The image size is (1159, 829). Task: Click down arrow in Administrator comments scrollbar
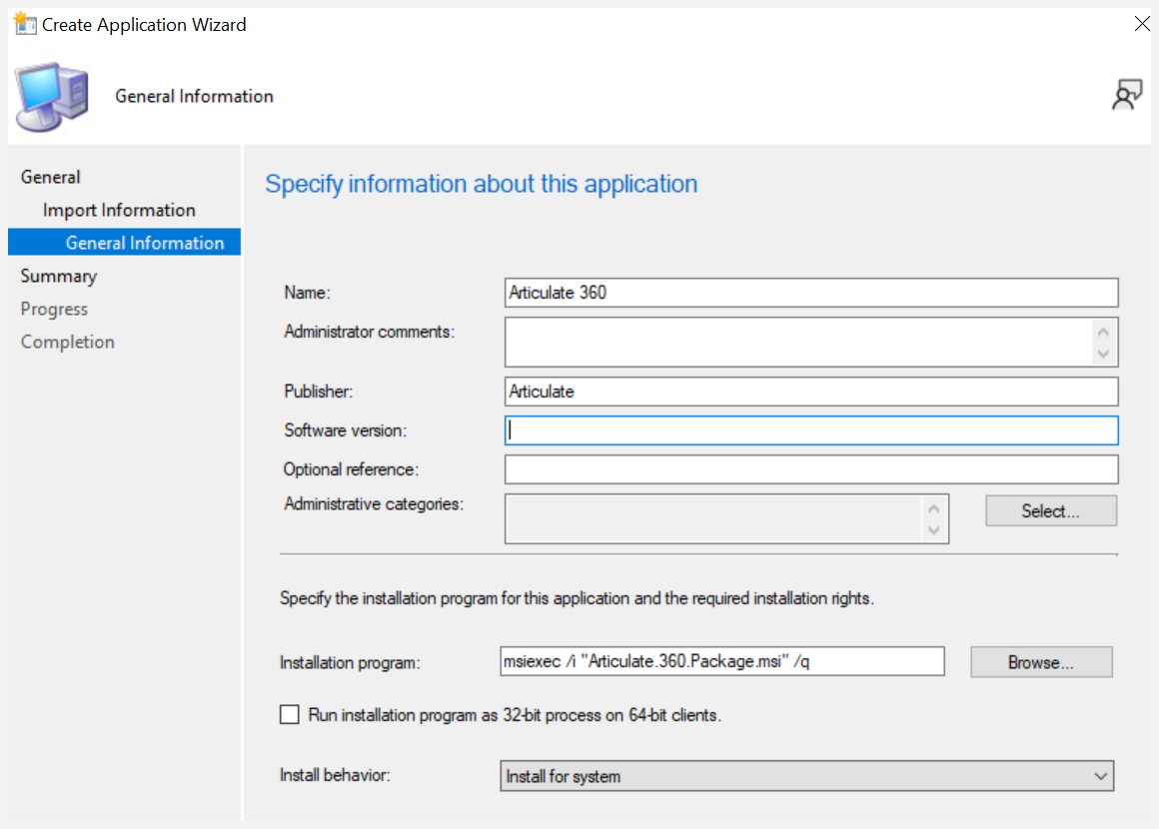tap(1103, 354)
